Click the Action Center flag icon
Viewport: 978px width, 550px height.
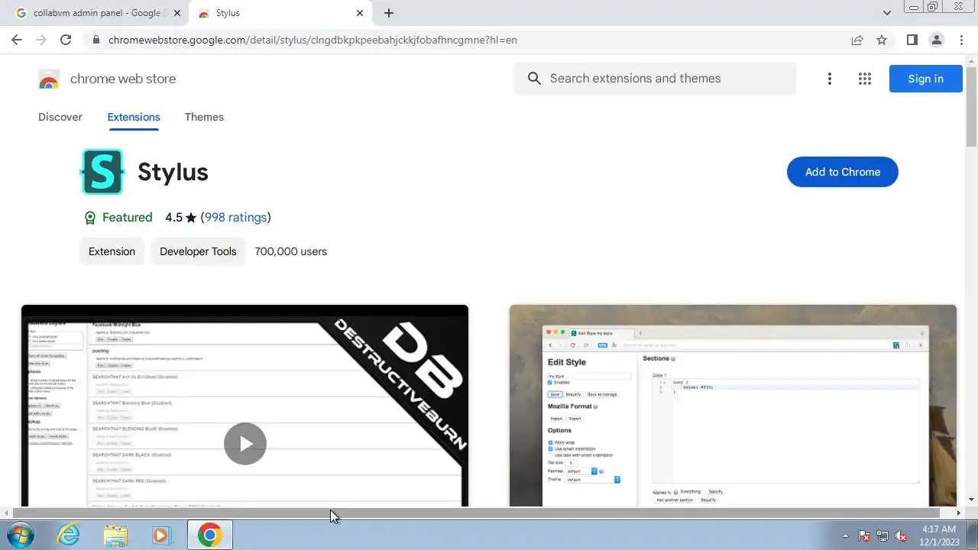click(864, 535)
